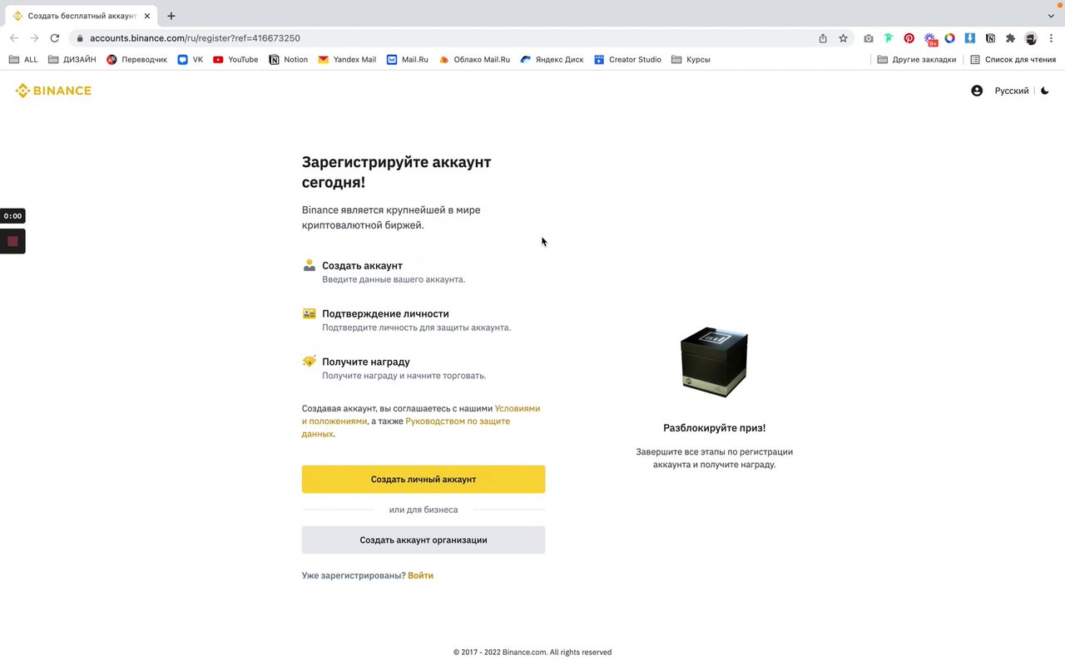Open the user profile icon in the Binance header
Viewport: 1065px width, 665px height.
click(x=977, y=91)
